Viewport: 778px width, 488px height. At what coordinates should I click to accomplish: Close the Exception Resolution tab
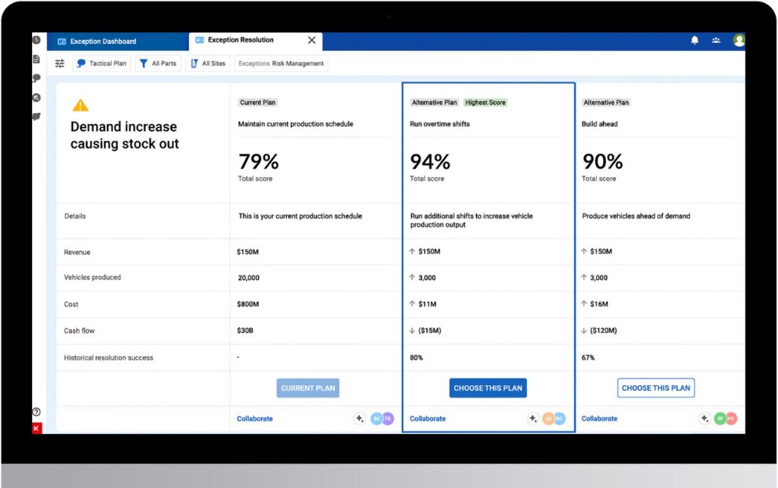[311, 41]
